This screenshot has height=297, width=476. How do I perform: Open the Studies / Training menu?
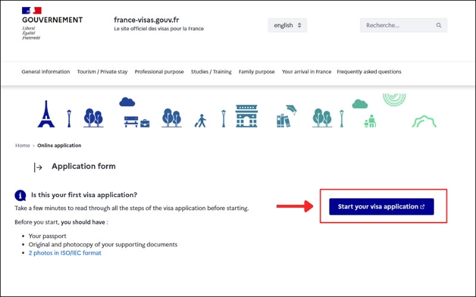[x=211, y=72]
